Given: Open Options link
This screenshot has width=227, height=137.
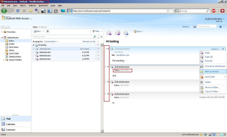Looking at the screenshot, I should [x=186, y=26].
